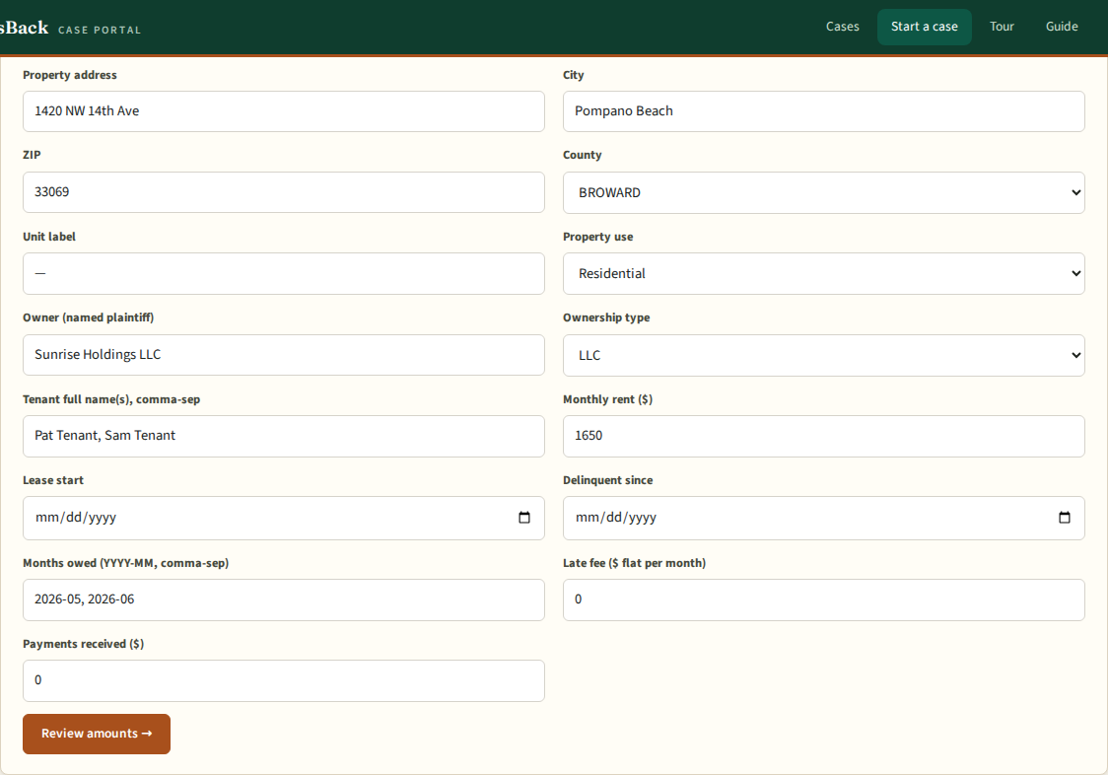Click the Ownership type label
Viewport: 1108px width, 775px height.
[x=606, y=318]
